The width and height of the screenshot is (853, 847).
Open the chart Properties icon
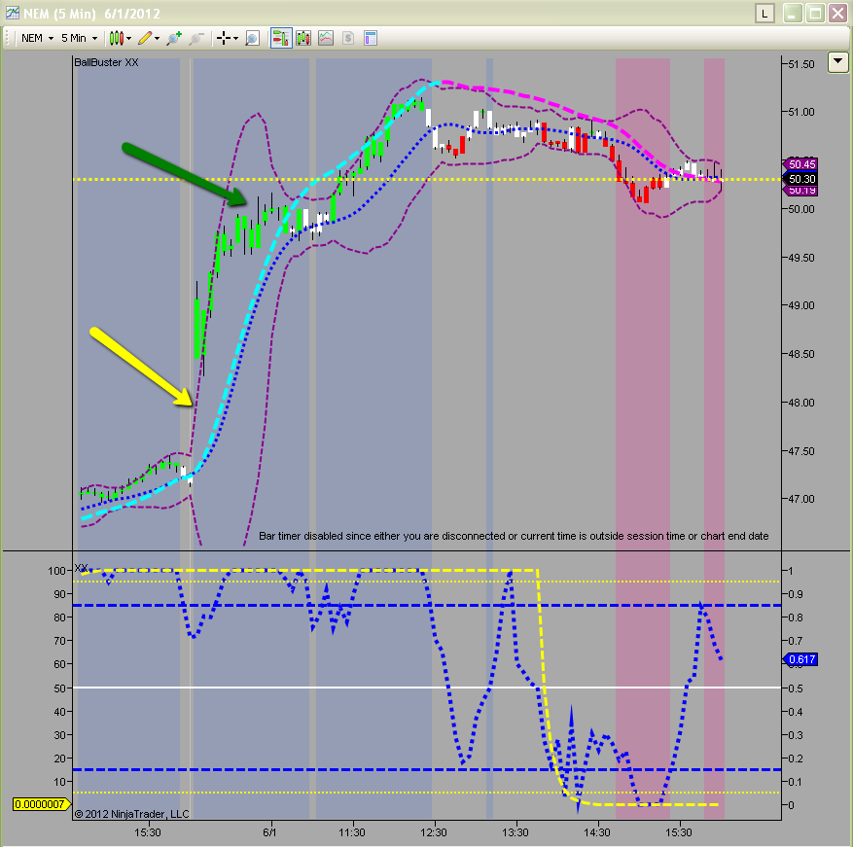[x=371, y=38]
